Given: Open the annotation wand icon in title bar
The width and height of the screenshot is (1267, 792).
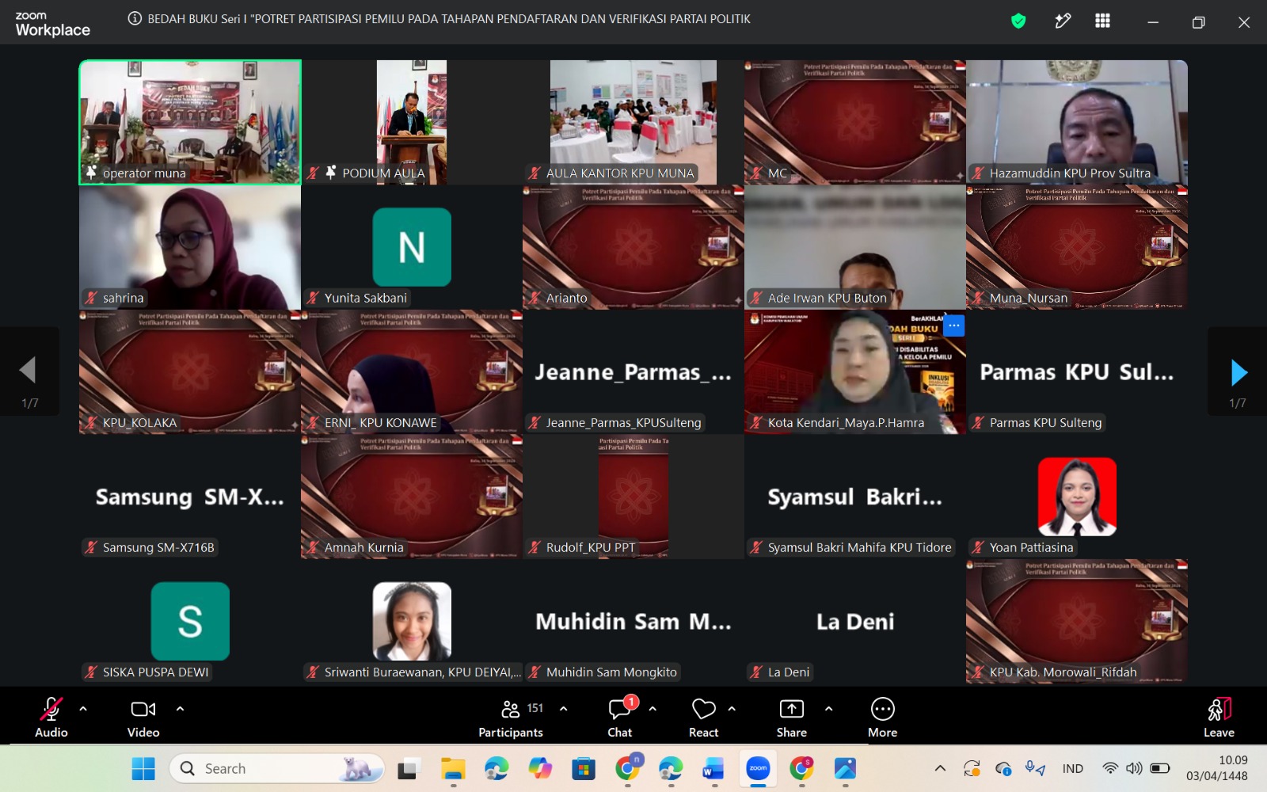Looking at the screenshot, I should click(x=1063, y=21).
